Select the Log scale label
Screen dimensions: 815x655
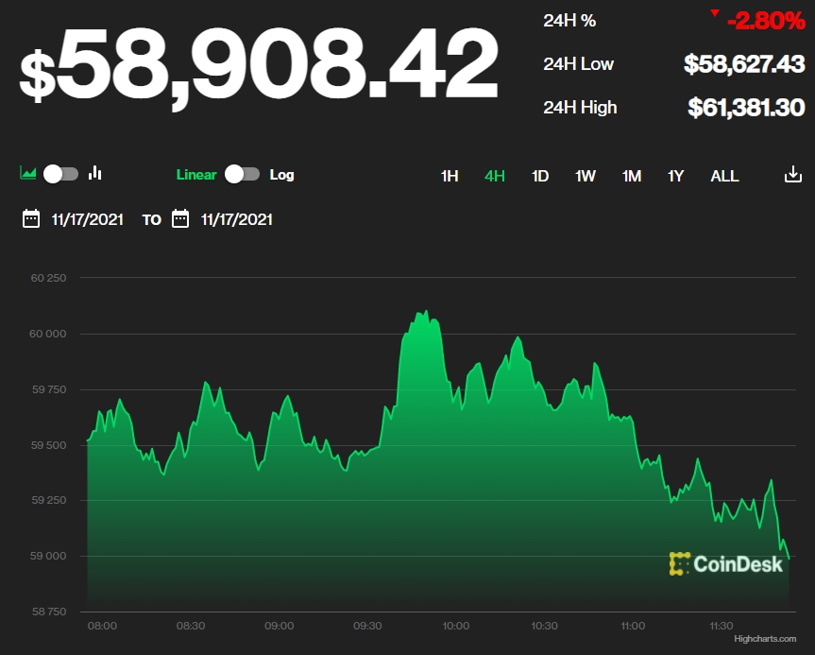click(x=281, y=175)
